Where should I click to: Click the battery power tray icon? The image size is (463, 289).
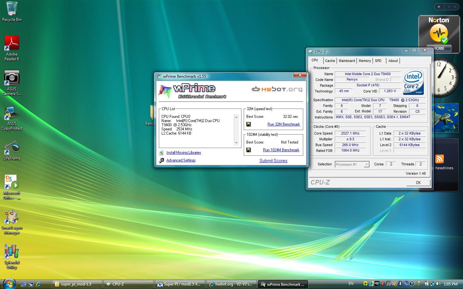pos(427,284)
